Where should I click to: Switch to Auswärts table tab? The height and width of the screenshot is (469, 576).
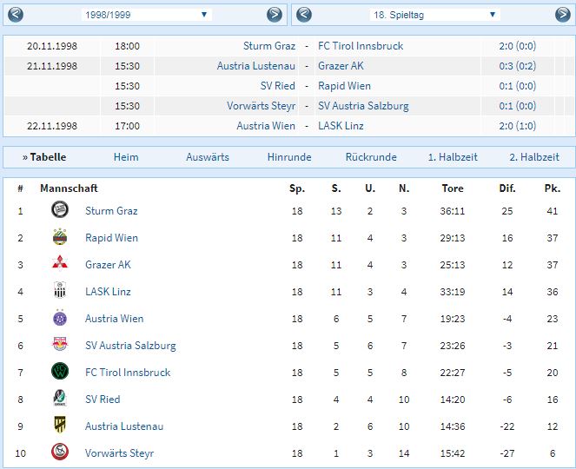coord(208,157)
